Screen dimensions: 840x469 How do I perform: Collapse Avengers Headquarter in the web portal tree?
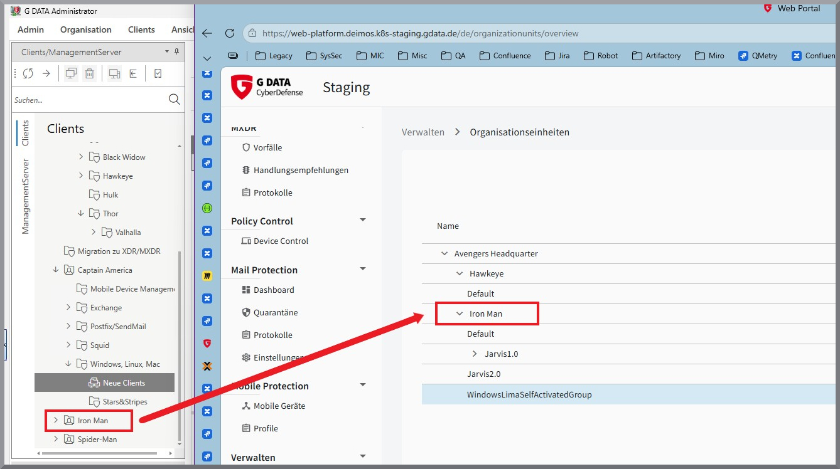tap(445, 254)
